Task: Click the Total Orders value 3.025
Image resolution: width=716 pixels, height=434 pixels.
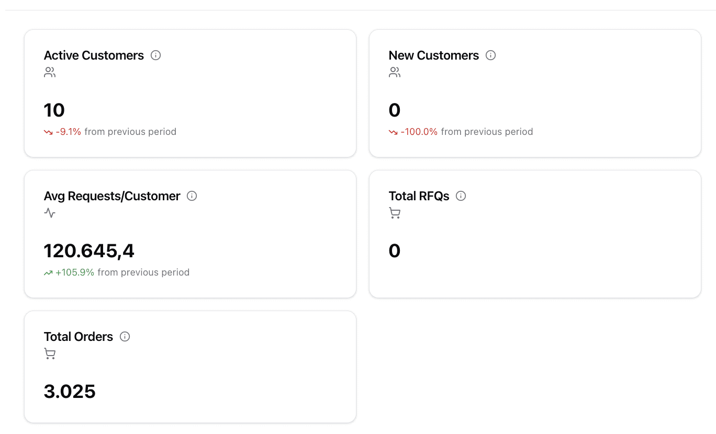Action: 70,392
